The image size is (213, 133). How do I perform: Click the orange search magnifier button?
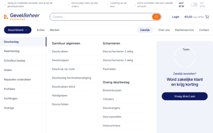pos(156,17)
